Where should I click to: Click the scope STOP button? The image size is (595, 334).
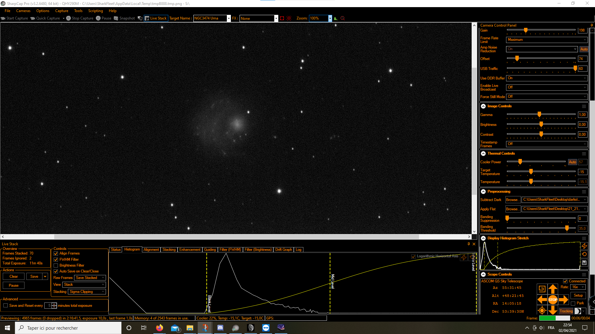coord(553,300)
